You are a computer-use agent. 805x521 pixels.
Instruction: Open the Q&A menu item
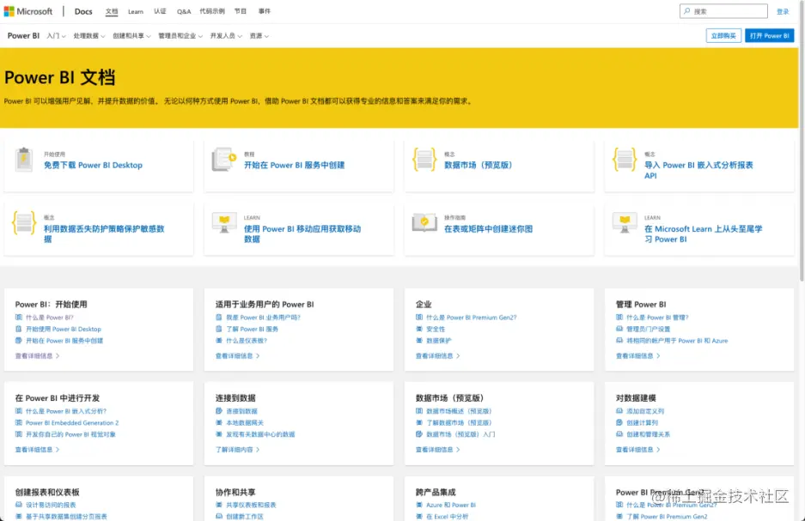183,11
